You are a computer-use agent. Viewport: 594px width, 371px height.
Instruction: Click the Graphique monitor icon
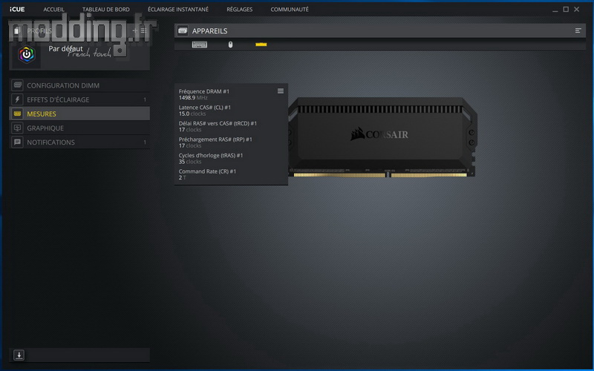[x=17, y=128]
